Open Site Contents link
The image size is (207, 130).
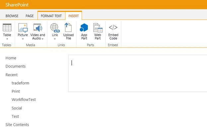pos(17,125)
